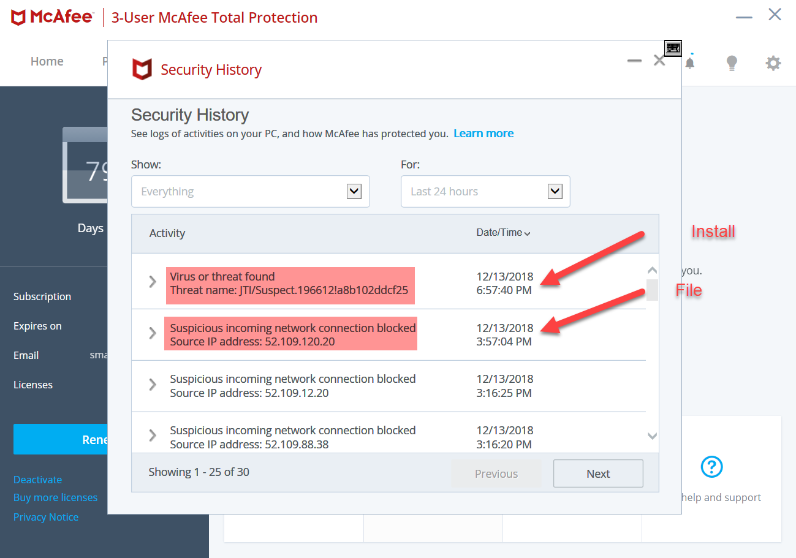This screenshot has height=558, width=796.
Task: Select the threat name JTI/Suspect text
Action: (x=289, y=290)
